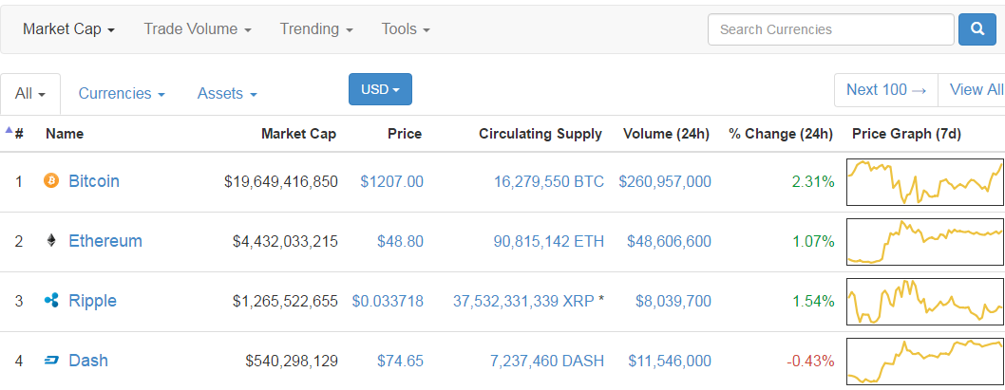Open Bitcoin's 7-day price graph
The width and height of the screenshot is (1005, 390).
[925, 181]
